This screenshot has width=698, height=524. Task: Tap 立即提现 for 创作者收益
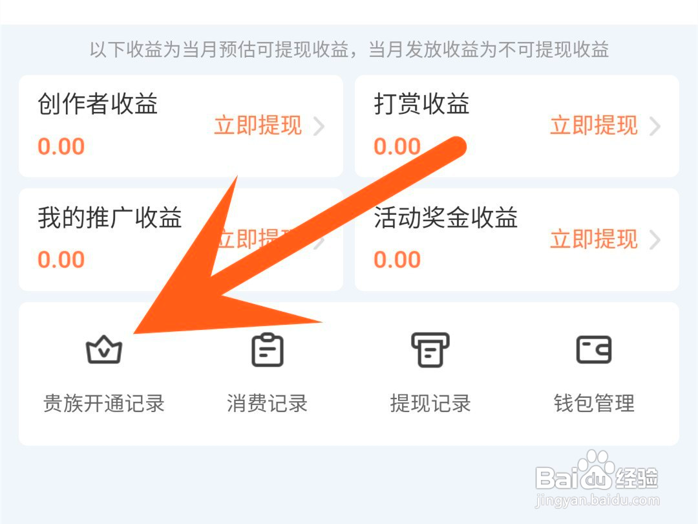pyautogui.click(x=258, y=126)
